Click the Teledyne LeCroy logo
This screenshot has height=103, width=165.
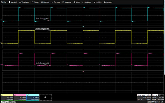(9, 102)
